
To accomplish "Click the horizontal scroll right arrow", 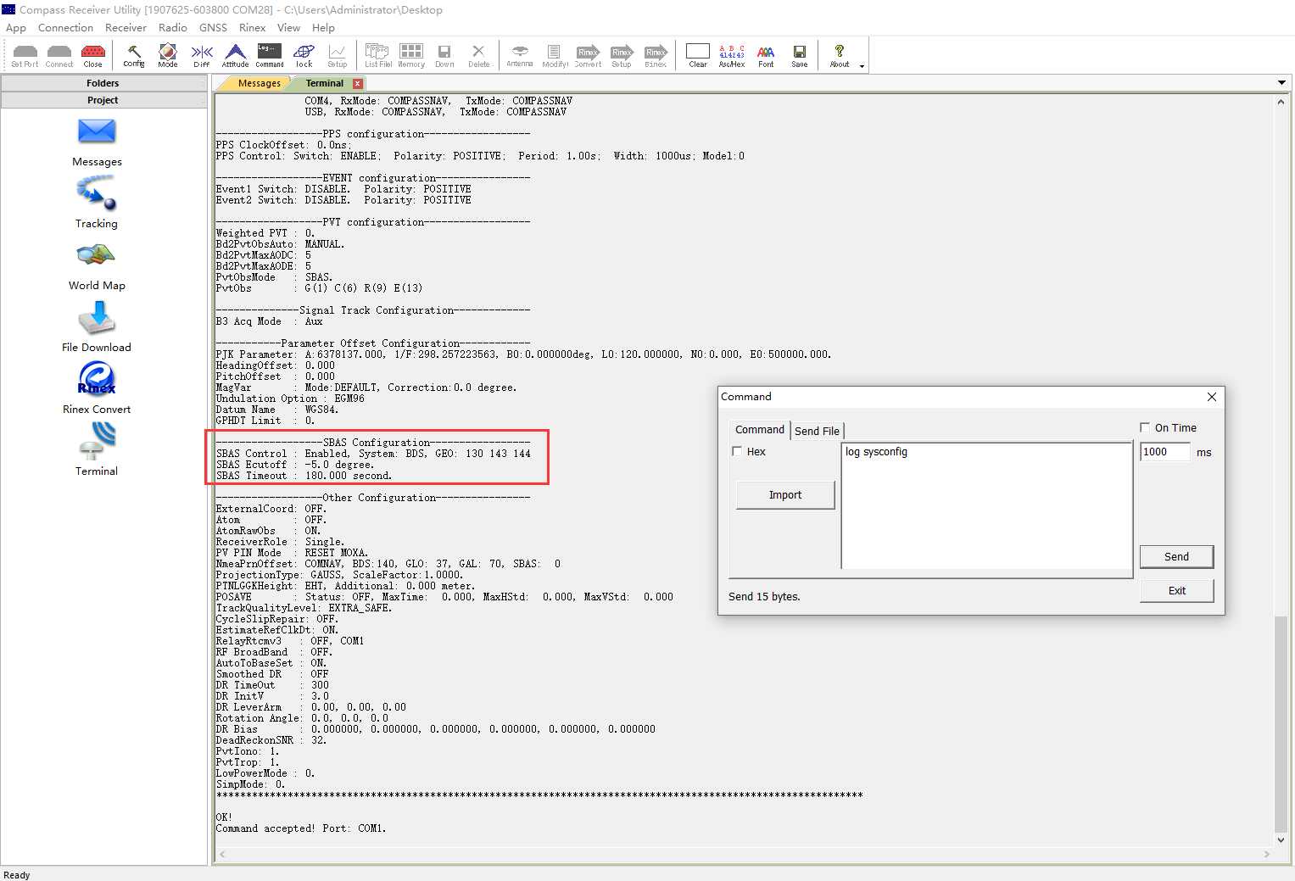I will click(x=1266, y=855).
